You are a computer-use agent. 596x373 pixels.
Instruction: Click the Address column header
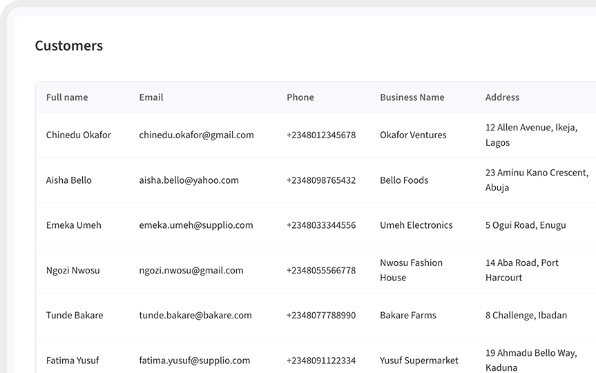click(502, 97)
